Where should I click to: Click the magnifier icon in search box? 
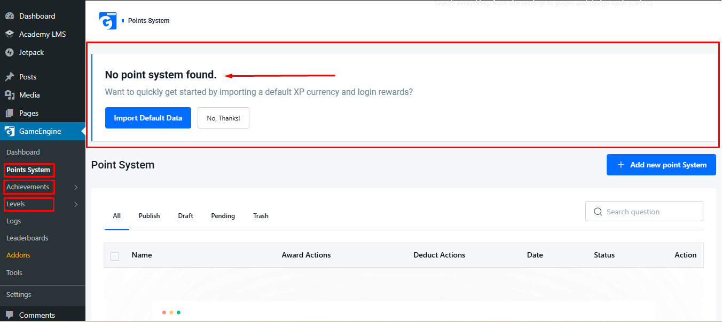pyautogui.click(x=598, y=212)
